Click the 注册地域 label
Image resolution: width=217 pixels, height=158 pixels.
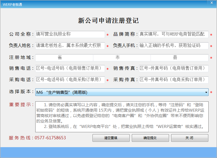point(21,57)
